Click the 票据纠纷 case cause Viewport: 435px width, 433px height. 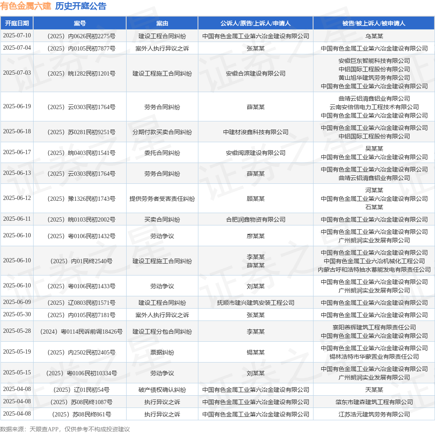point(162,352)
